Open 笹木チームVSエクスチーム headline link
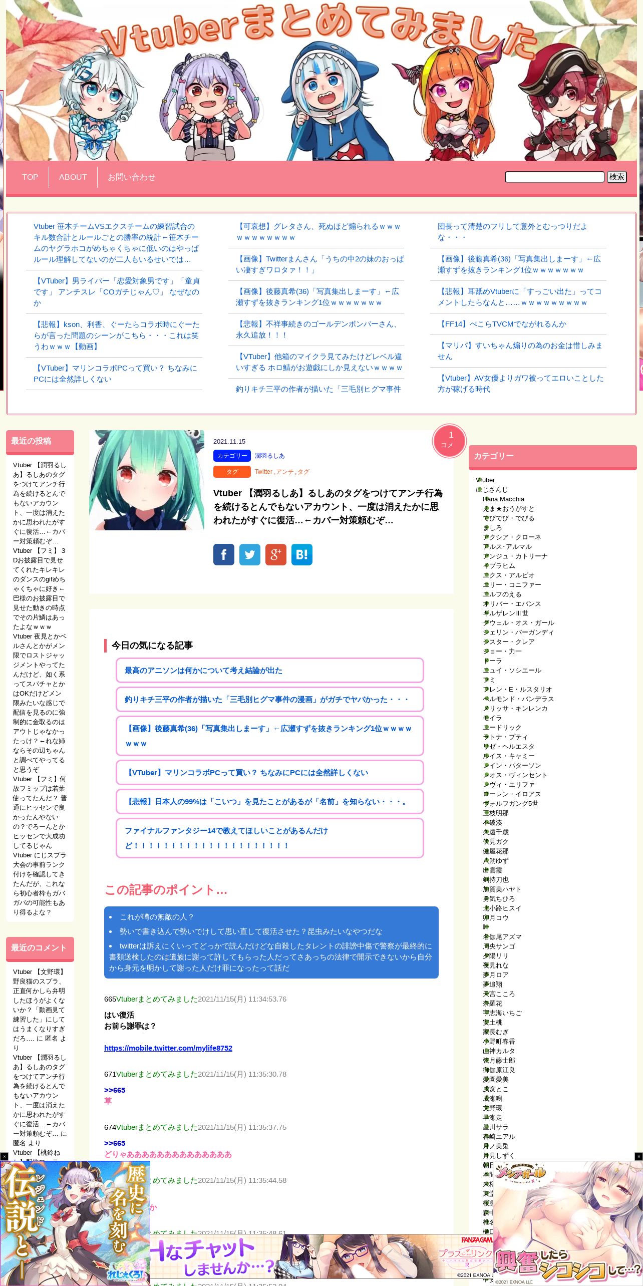 pos(116,243)
